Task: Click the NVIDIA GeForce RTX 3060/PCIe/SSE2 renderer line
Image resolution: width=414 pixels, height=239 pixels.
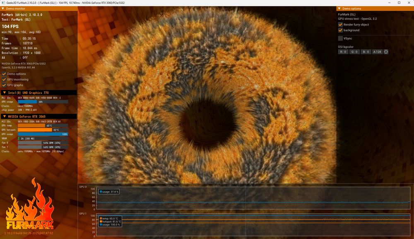Action: (24, 63)
